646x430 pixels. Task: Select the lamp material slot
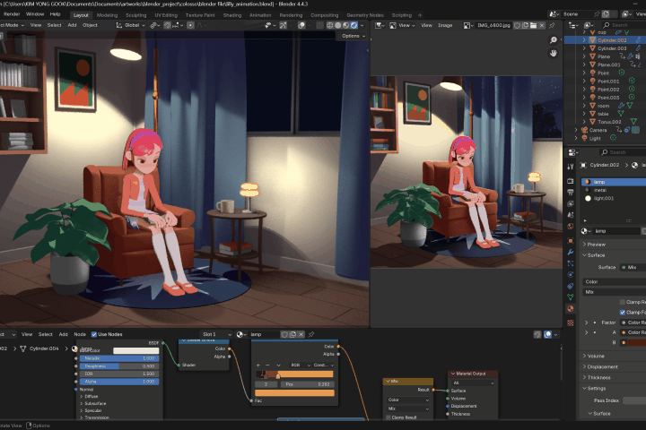click(x=614, y=182)
